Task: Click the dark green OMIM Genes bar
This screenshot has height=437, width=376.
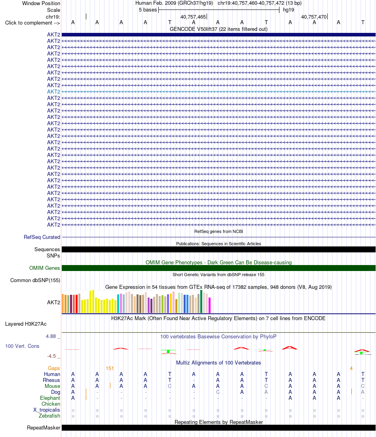Action: (x=218, y=268)
